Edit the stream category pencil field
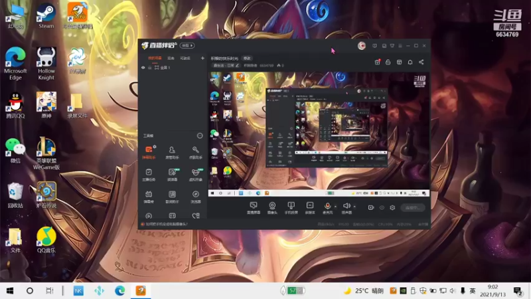Screen dimensions: 531x299 [226, 65]
